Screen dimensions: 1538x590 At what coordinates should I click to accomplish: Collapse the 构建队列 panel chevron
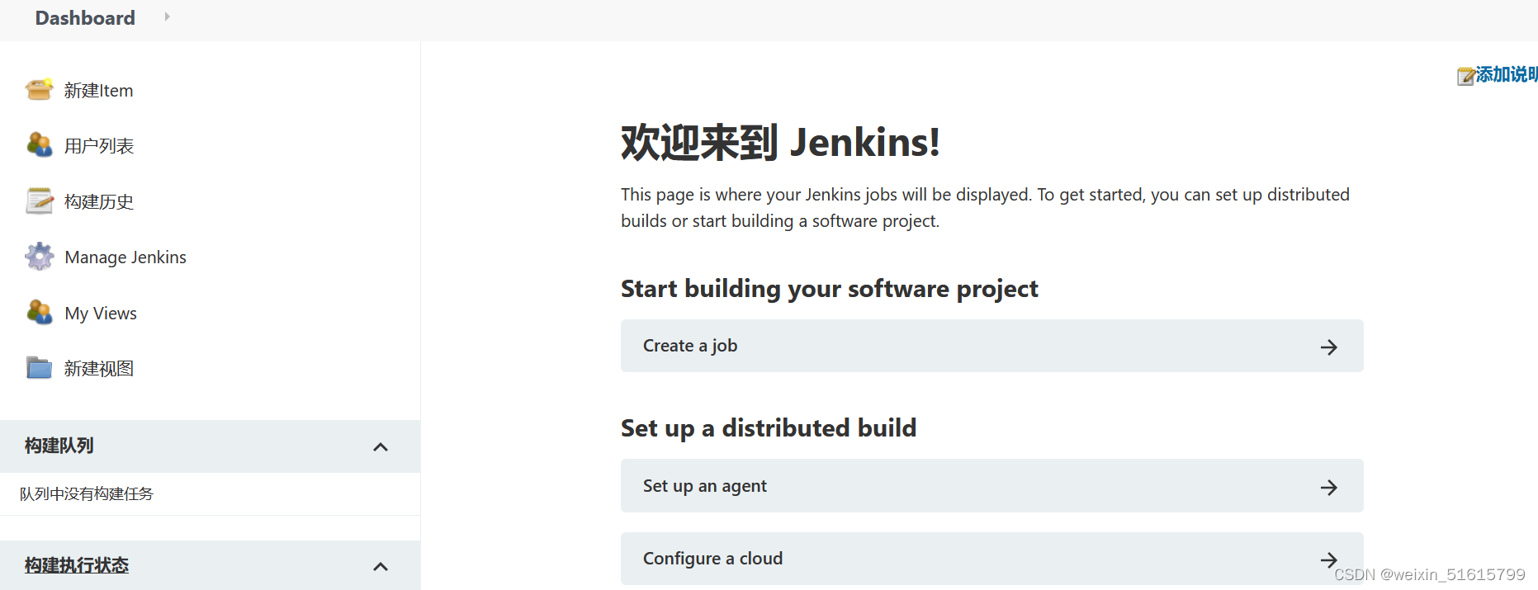(x=381, y=446)
